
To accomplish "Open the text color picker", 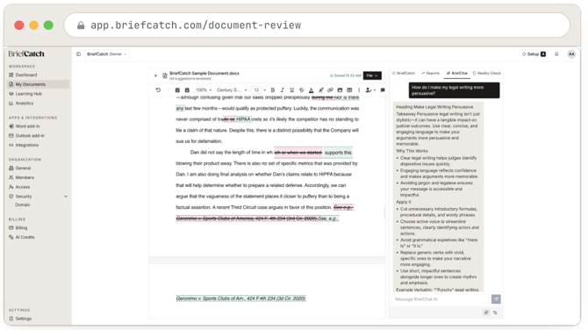I will (311, 90).
